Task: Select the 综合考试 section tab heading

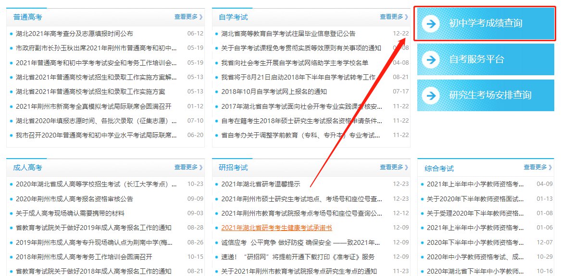Action: 439,168
